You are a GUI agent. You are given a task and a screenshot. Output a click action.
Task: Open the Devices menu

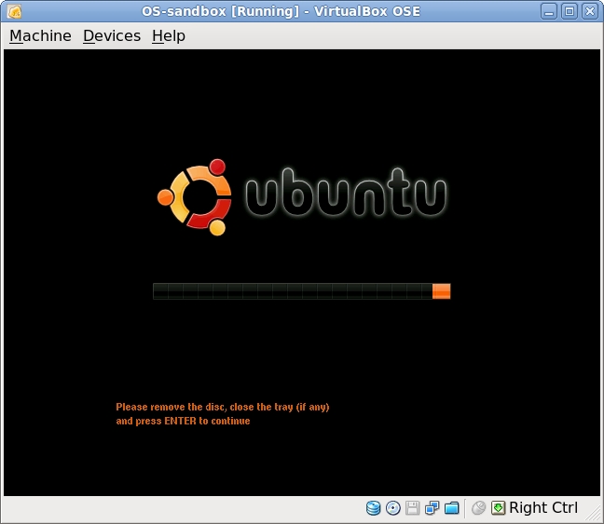click(112, 35)
